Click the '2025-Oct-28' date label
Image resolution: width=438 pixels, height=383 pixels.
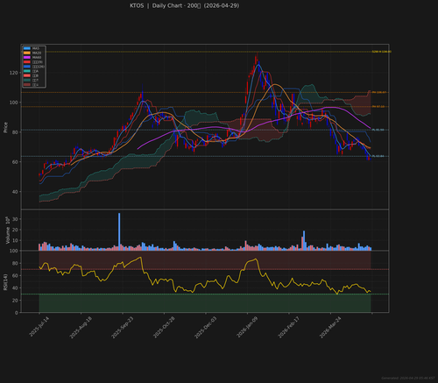[x=164, y=328]
